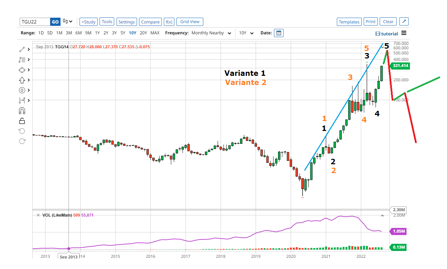Image resolution: width=447 pixels, height=269 pixels.
Task: Set range to 5D
Action: (x=50, y=33)
